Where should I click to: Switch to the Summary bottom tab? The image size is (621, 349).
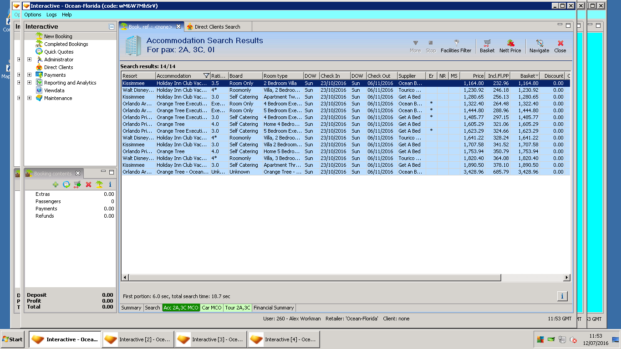click(131, 308)
